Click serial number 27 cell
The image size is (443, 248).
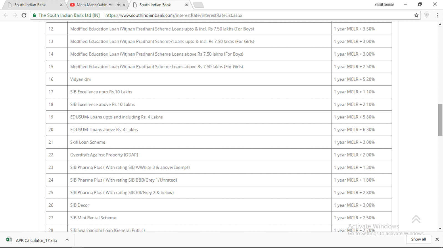[x=57, y=218]
